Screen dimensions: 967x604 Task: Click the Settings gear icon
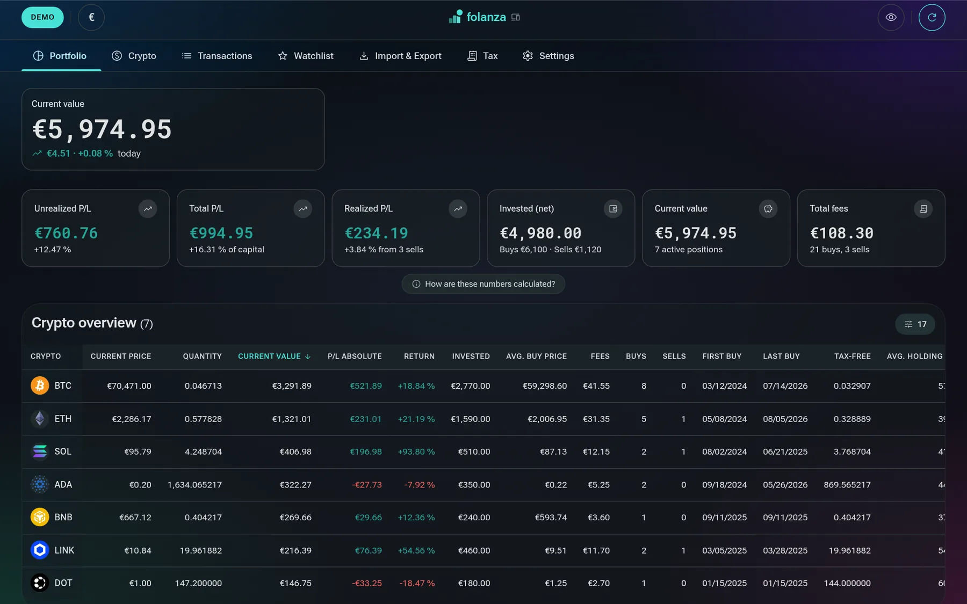[528, 56]
